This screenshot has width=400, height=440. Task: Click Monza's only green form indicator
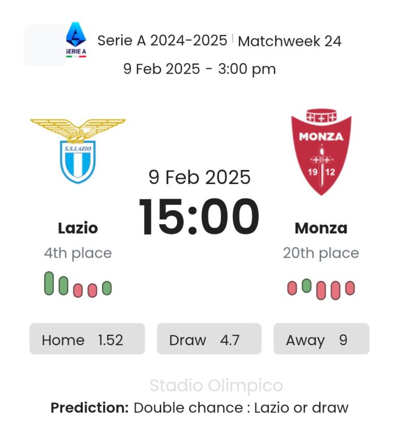(x=307, y=285)
